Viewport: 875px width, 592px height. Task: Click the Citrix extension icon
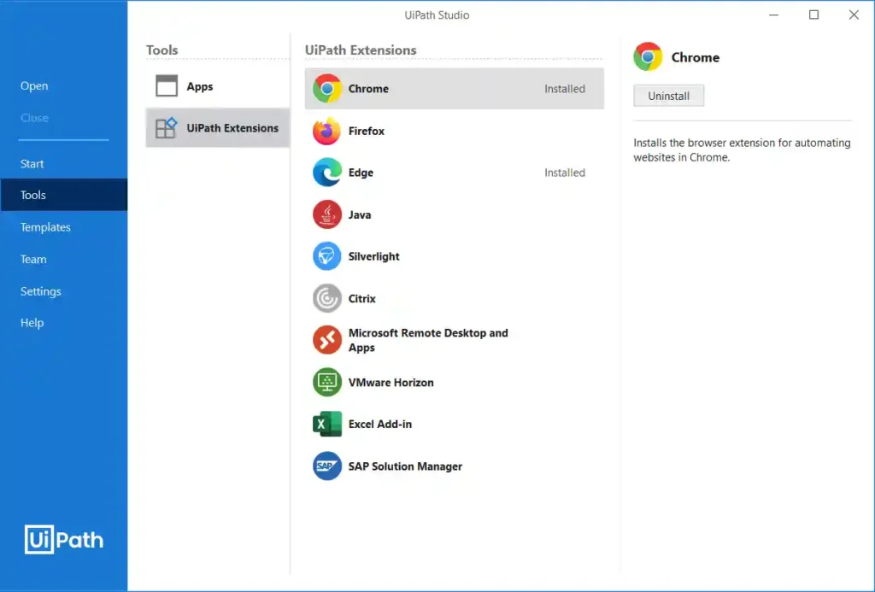[x=327, y=298]
